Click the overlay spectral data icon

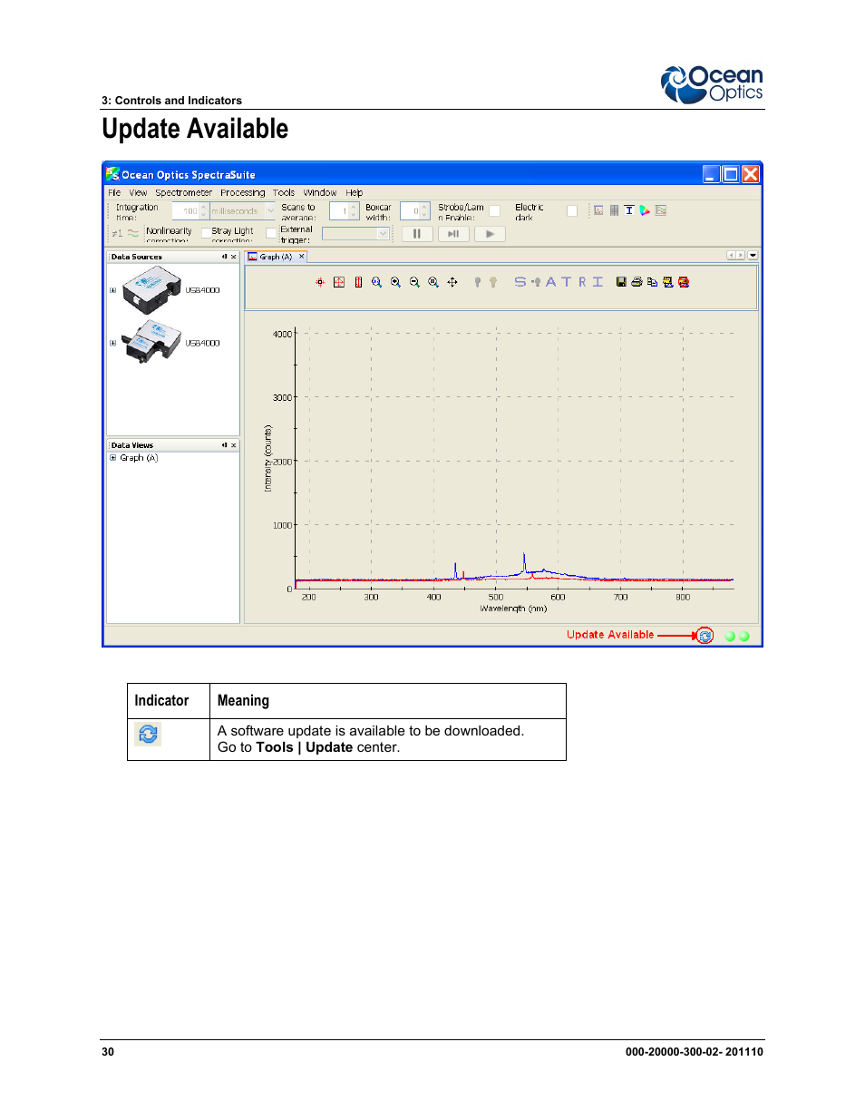[x=668, y=282]
